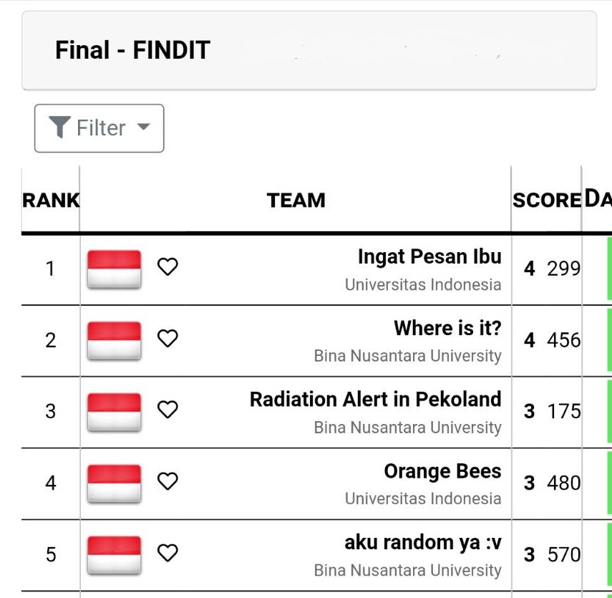
Task: Click Indonesia flag in rank 4 row
Action: click(114, 484)
